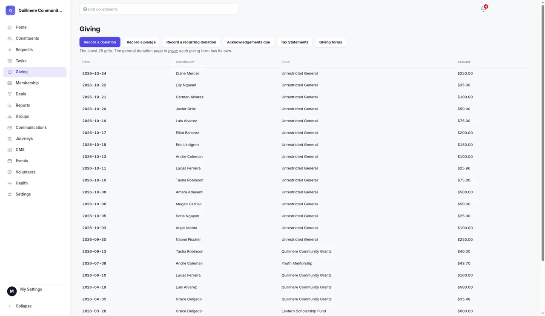The width and height of the screenshot is (545, 316).
Task: Click the Constituent column header
Action: [185, 62]
